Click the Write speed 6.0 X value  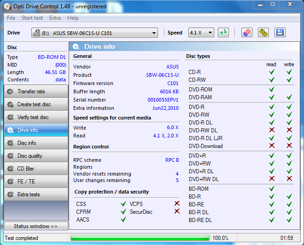(173, 127)
